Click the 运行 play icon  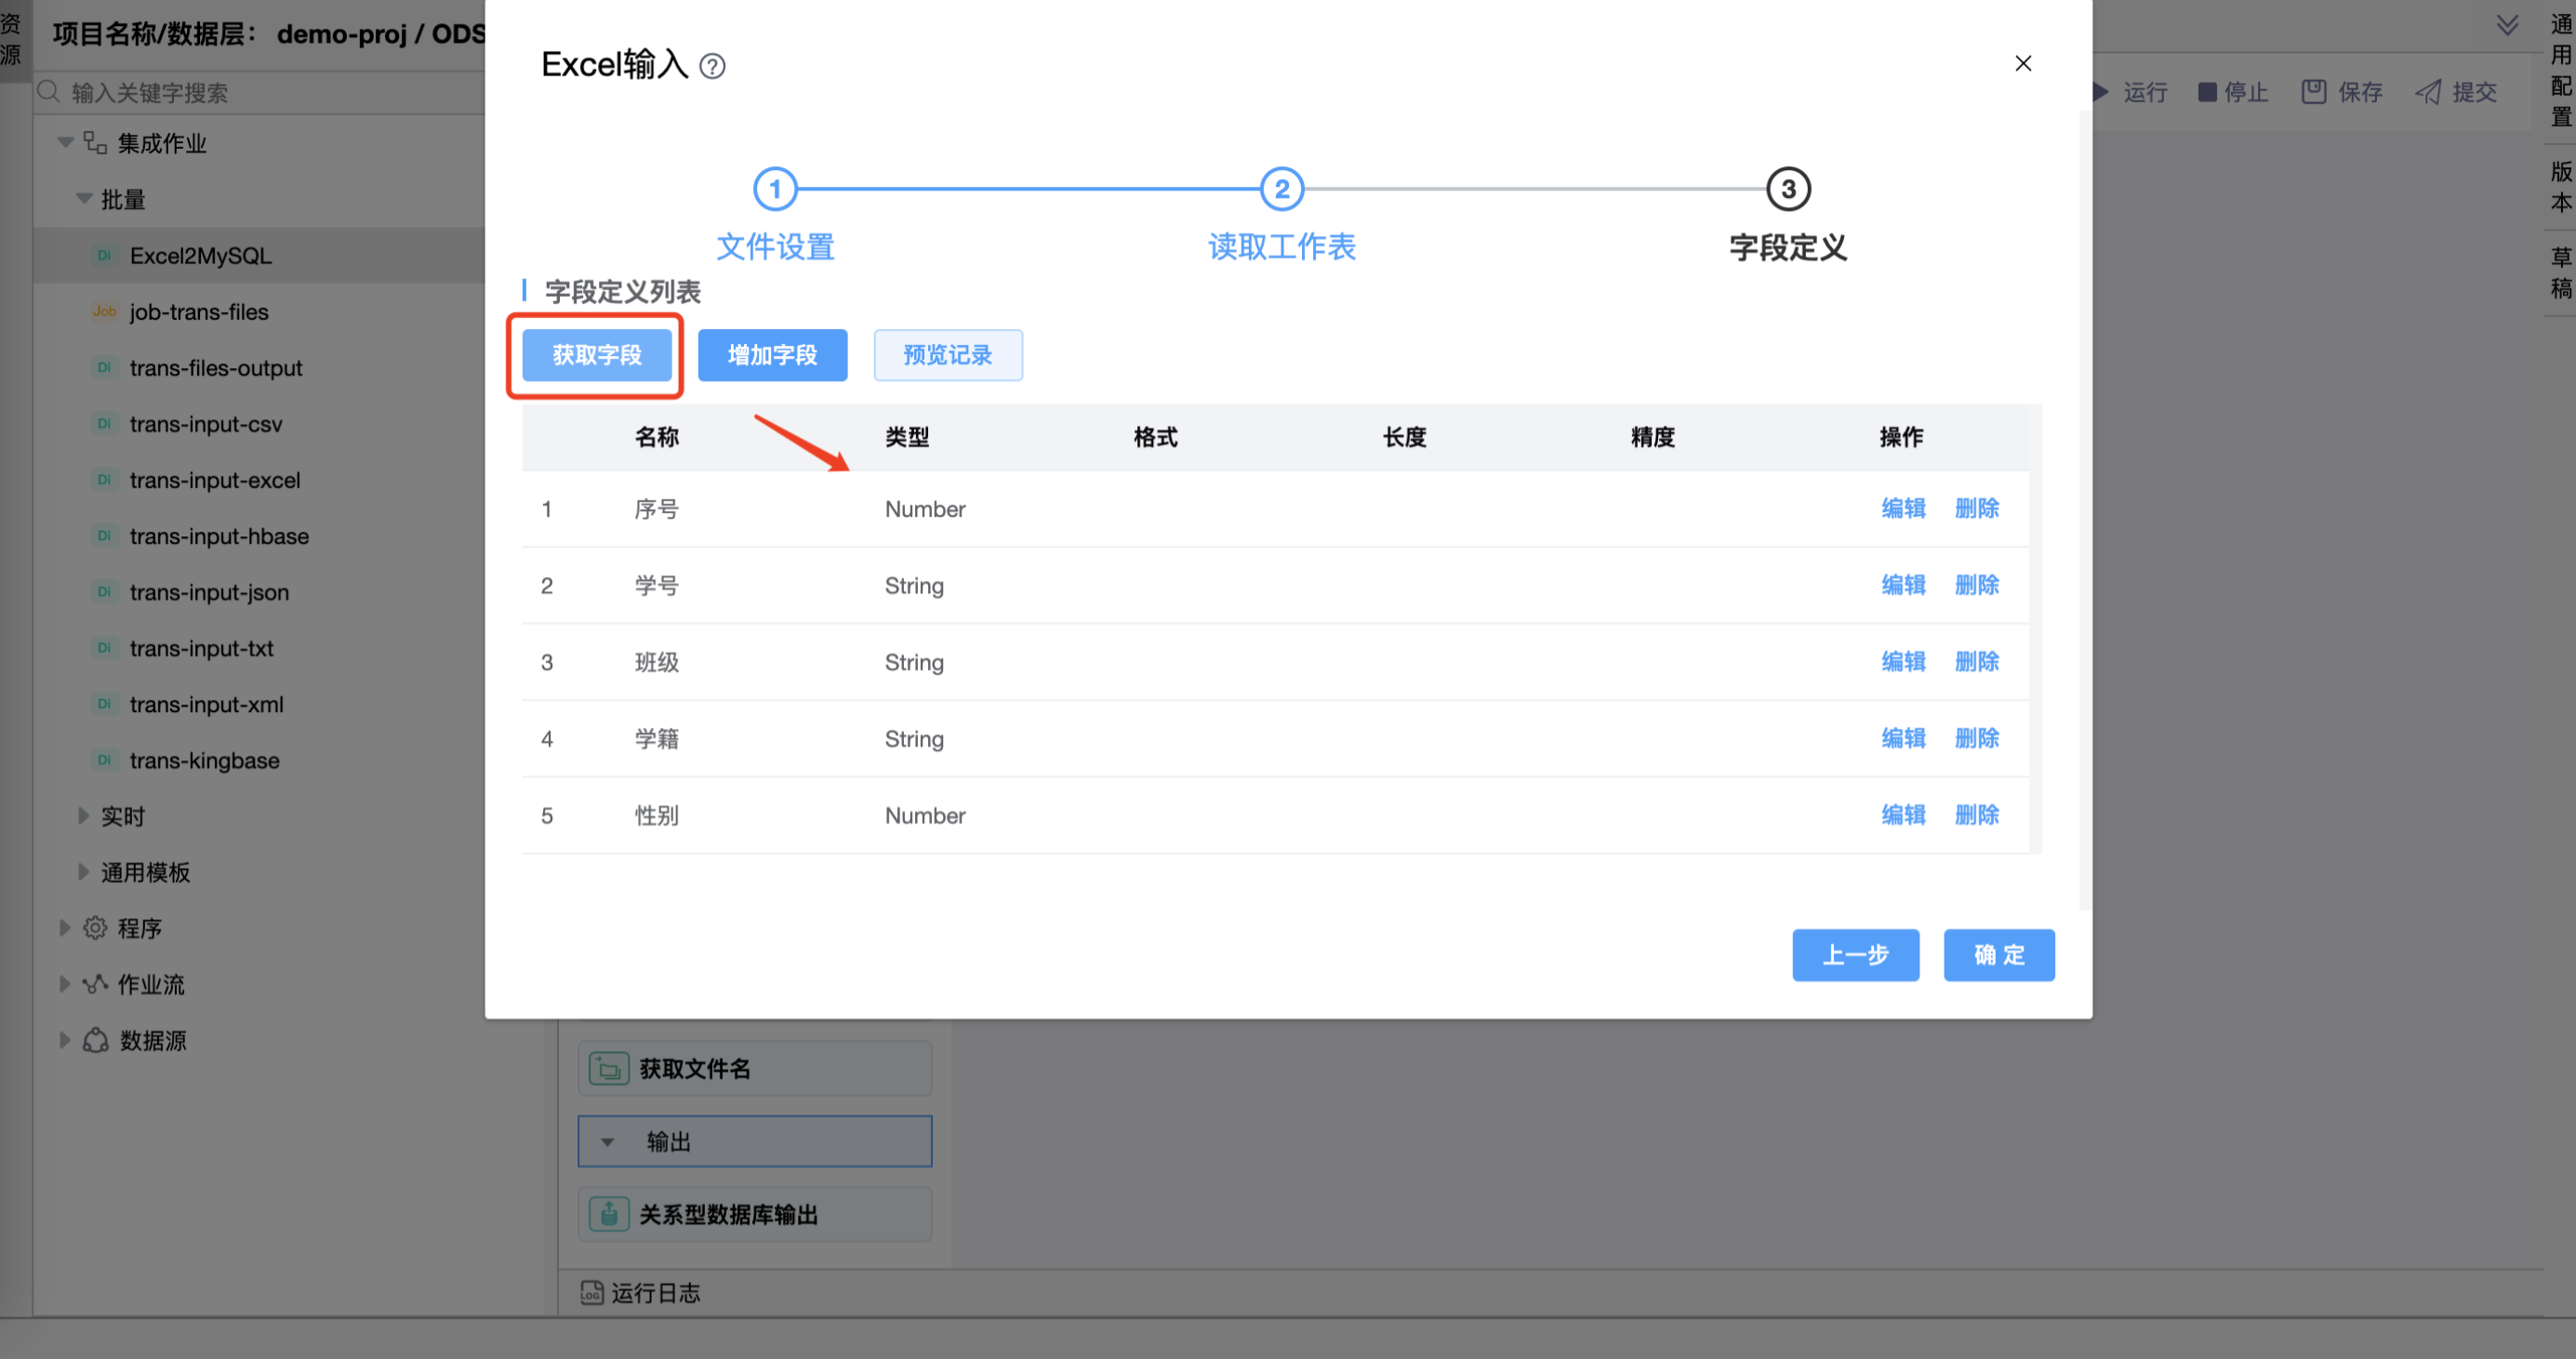(2102, 92)
